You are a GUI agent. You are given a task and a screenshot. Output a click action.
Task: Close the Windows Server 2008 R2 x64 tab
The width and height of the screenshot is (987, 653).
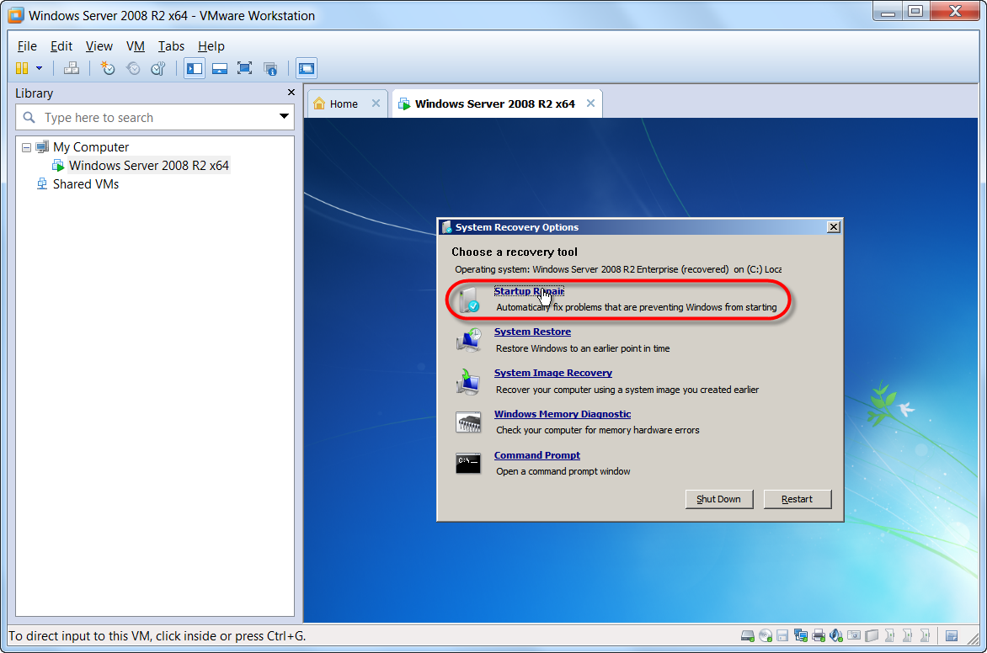click(590, 104)
